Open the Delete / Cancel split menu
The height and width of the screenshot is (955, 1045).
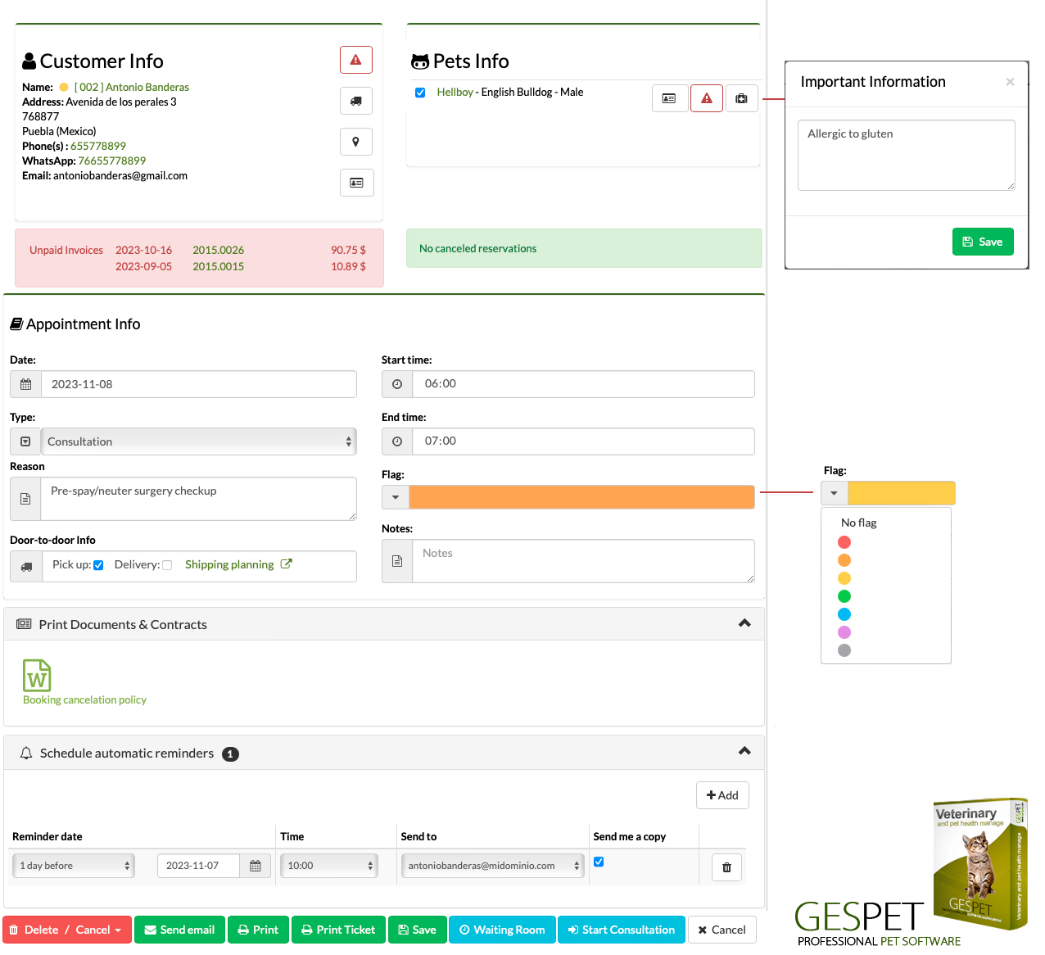[x=67, y=930]
